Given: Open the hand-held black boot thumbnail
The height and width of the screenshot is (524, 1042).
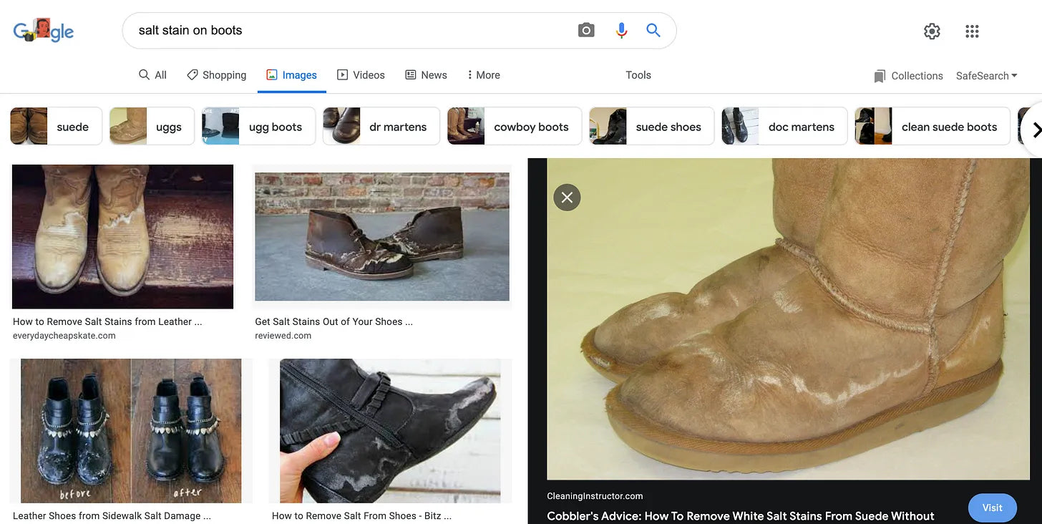Looking at the screenshot, I should point(390,431).
